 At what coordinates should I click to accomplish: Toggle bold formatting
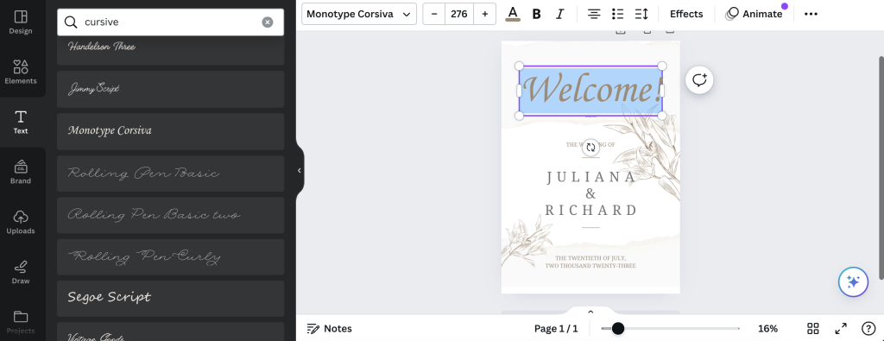point(537,14)
